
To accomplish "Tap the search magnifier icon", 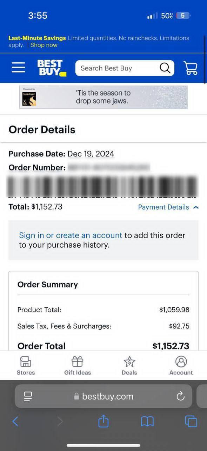I will [x=165, y=68].
